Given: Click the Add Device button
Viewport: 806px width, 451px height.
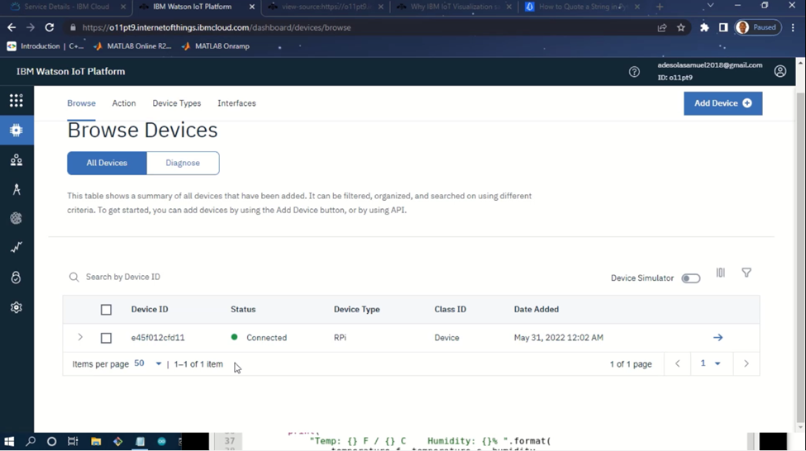Looking at the screenshot, I should point(723,103).
